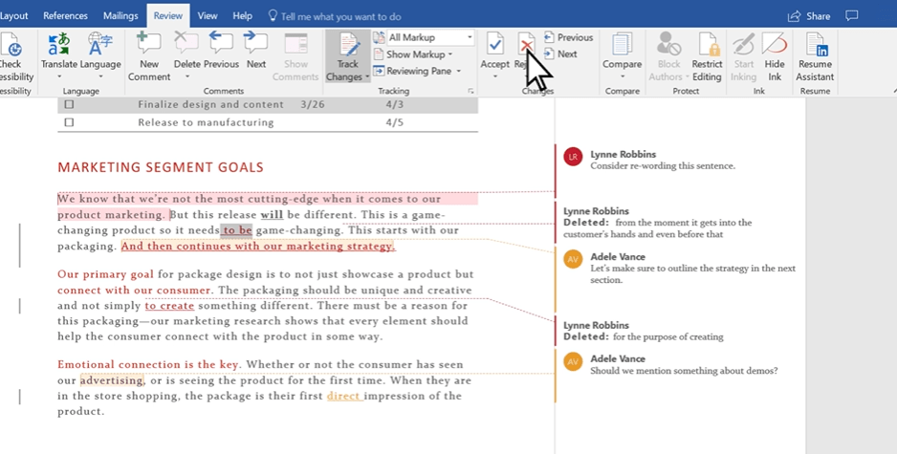Image resolution: width=897 pixels, height=454 pixels.
Task: Jump to Next tracked change
Action: tap(560, 54)
